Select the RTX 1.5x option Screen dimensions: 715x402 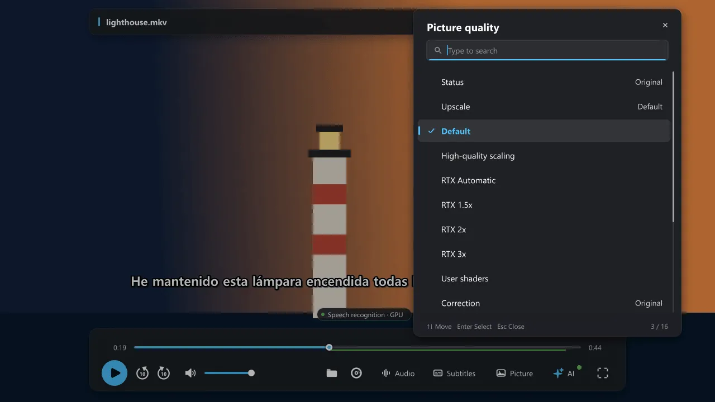coord(544,205)
